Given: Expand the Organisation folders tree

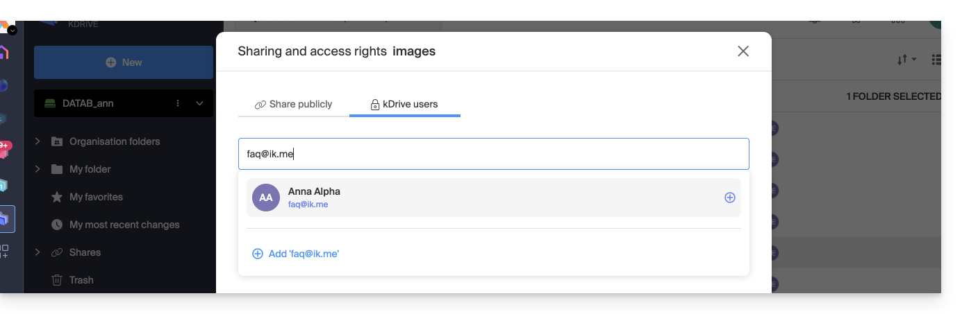Looking at the screenshot, I should click(38, 141).
